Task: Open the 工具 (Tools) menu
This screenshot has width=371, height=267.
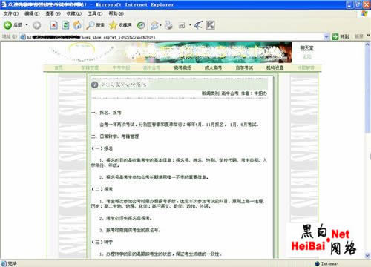Action: click(95, 13)
